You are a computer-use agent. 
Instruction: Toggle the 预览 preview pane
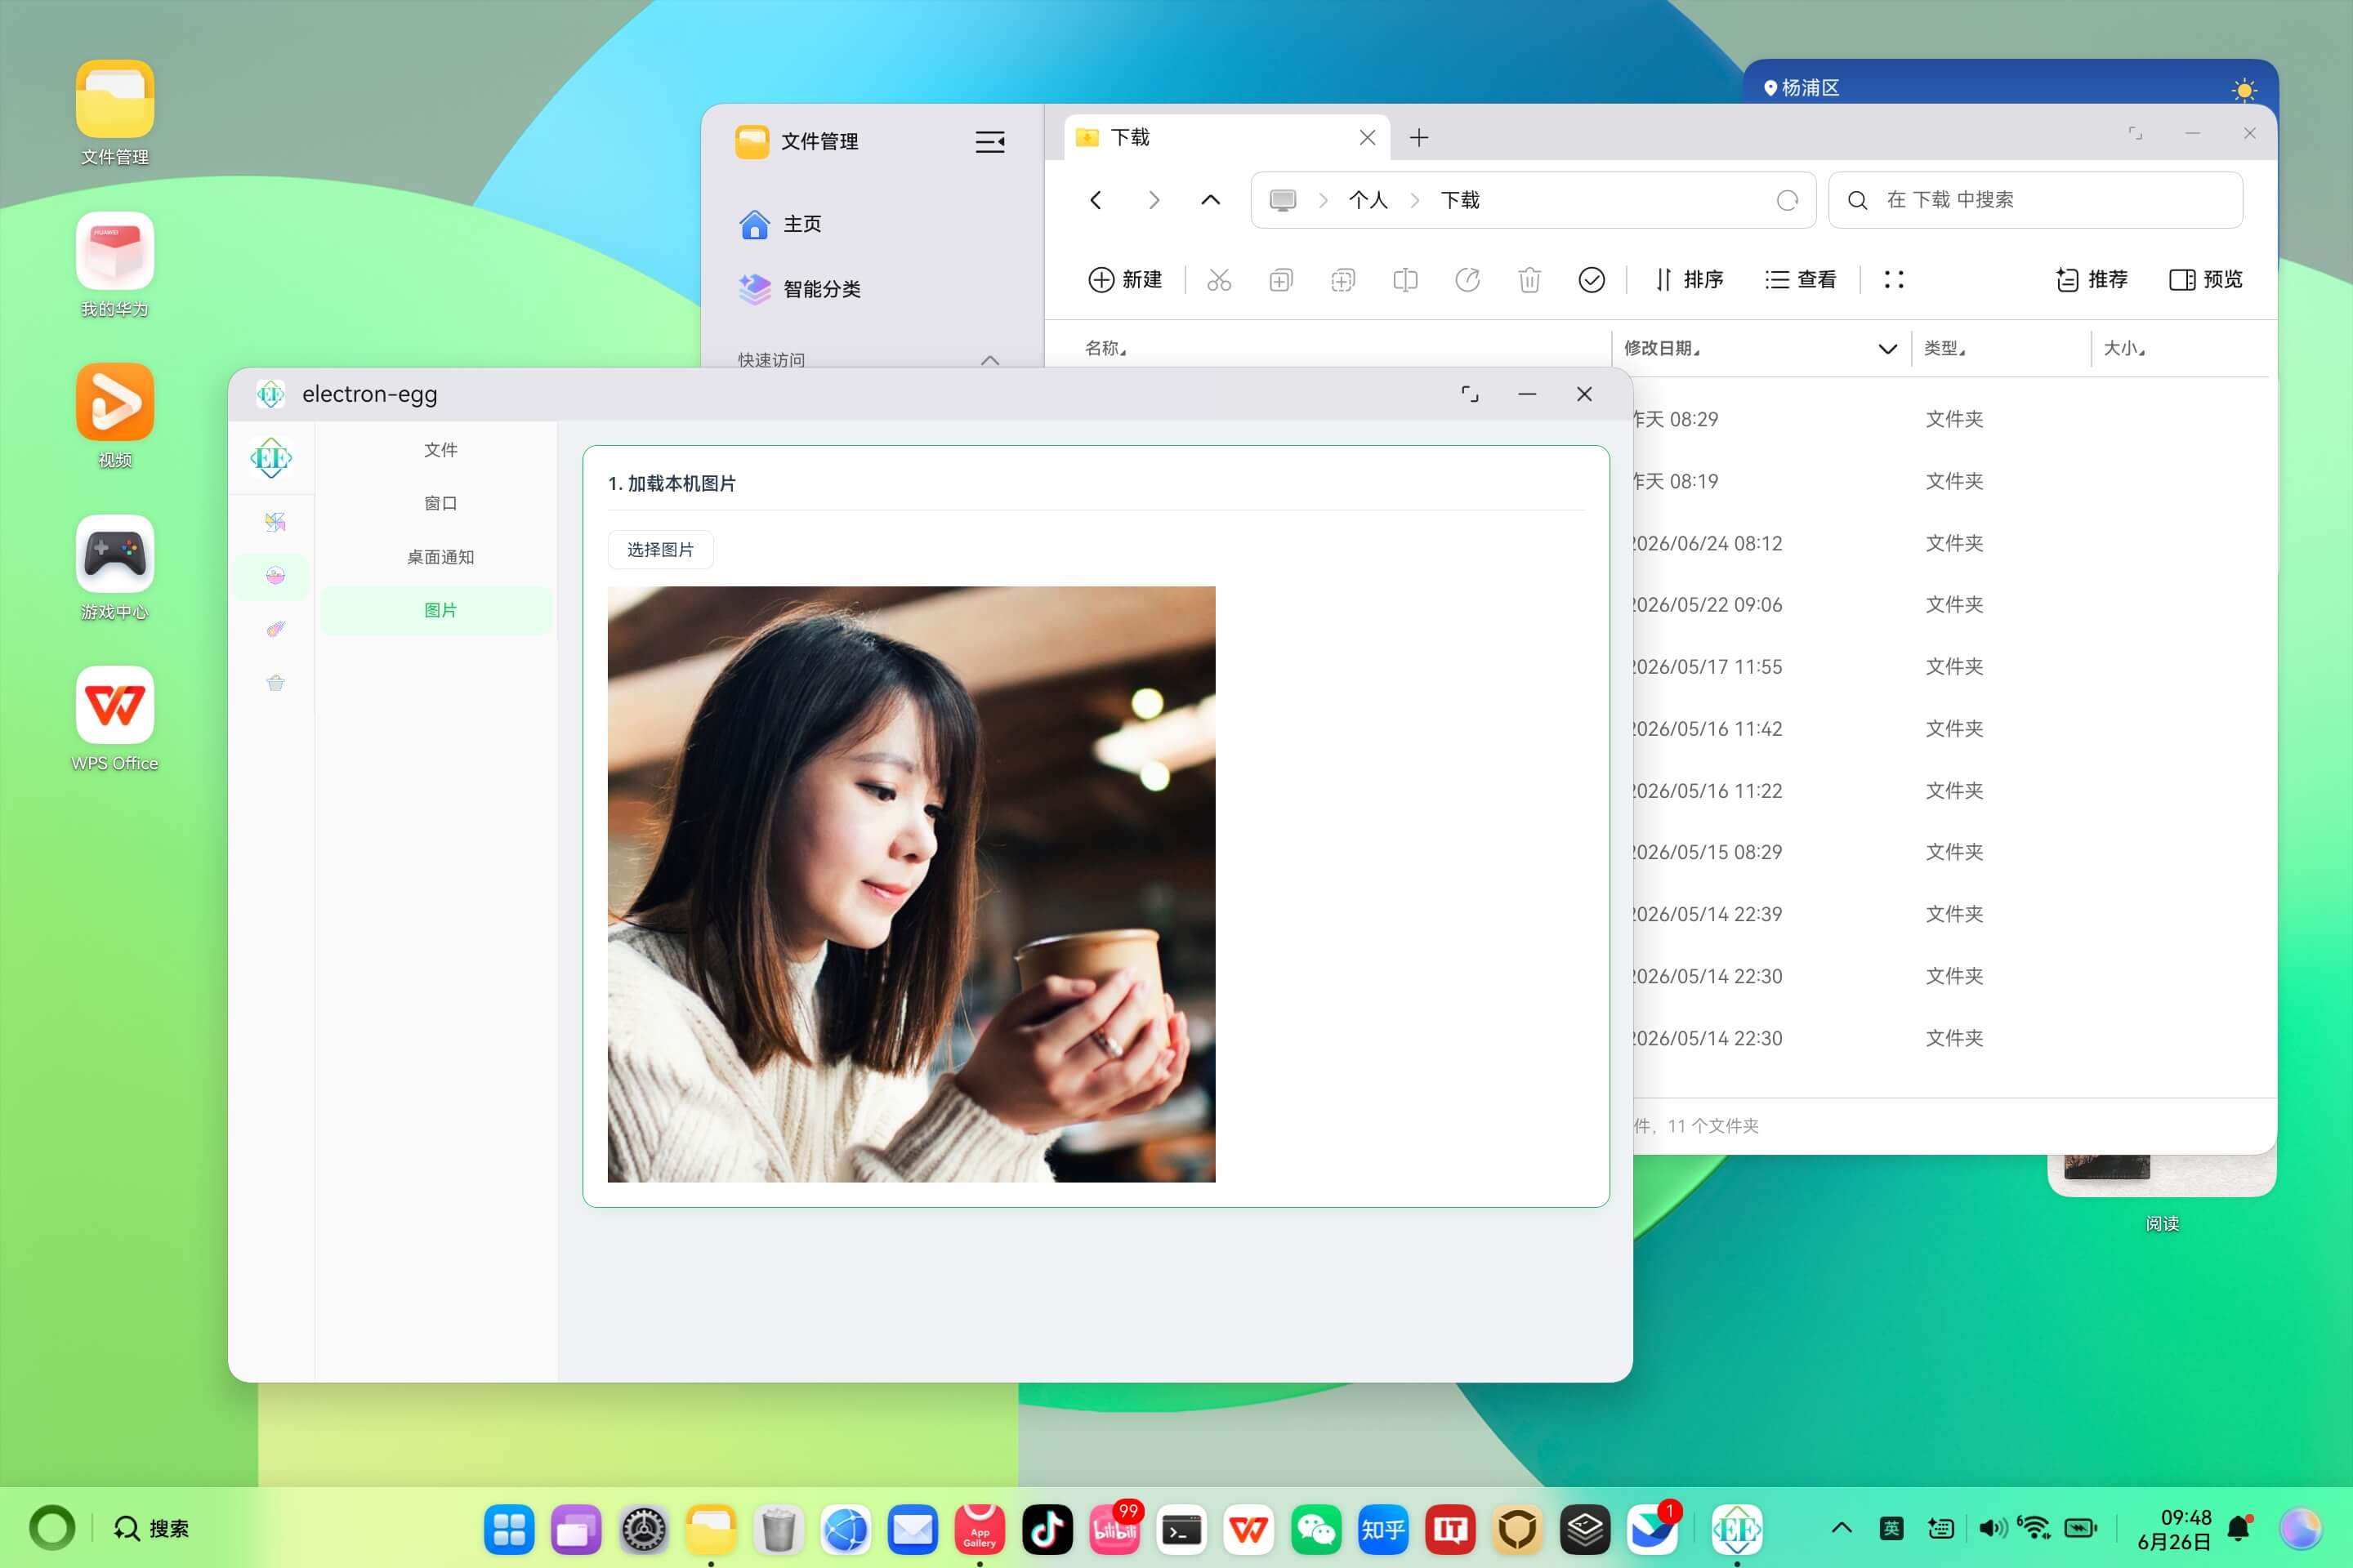click(x=2205, y=280)
